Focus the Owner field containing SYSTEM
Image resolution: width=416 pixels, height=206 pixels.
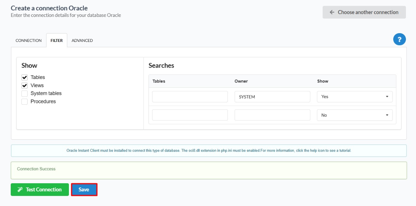click(272, 97)
